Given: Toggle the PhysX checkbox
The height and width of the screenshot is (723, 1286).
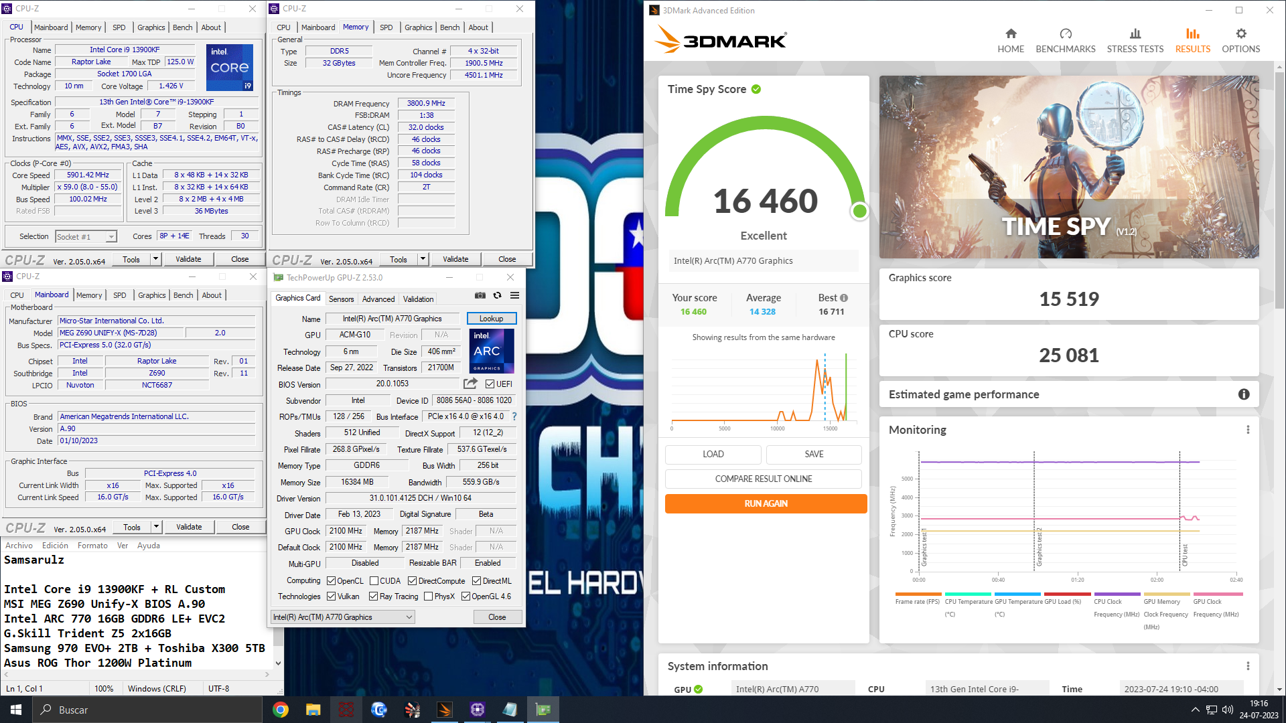Looking at the screenshot, I should click(428, 596).
